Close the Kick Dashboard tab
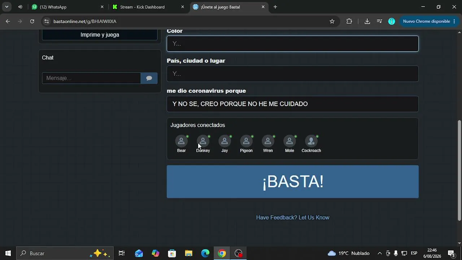The width and height of the screenshot is (462, 260). click(183, 7)
